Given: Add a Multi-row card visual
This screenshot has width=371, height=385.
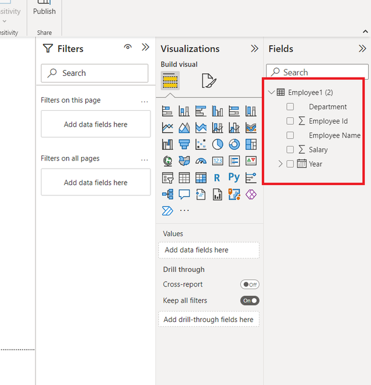Looking at the screenshot, I should tap(235, 161).
